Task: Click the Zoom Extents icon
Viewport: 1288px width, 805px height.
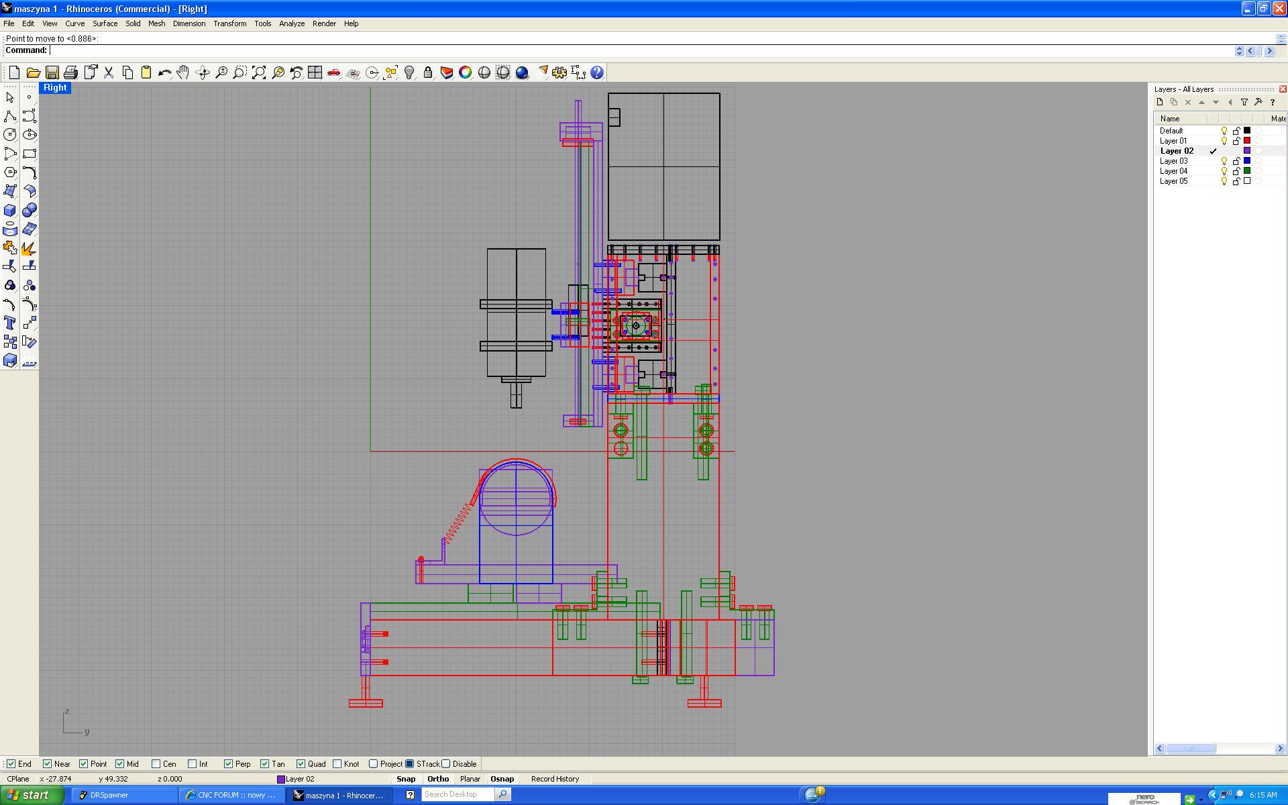Action: coord(259,72)
